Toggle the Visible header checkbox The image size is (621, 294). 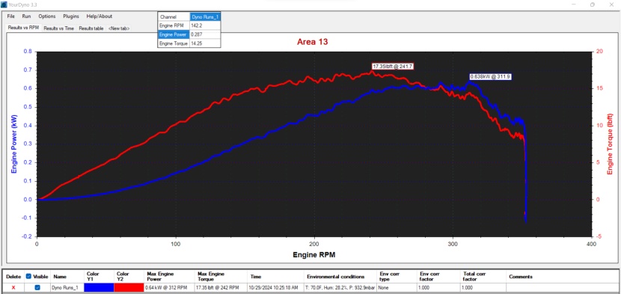click(28, 276)
